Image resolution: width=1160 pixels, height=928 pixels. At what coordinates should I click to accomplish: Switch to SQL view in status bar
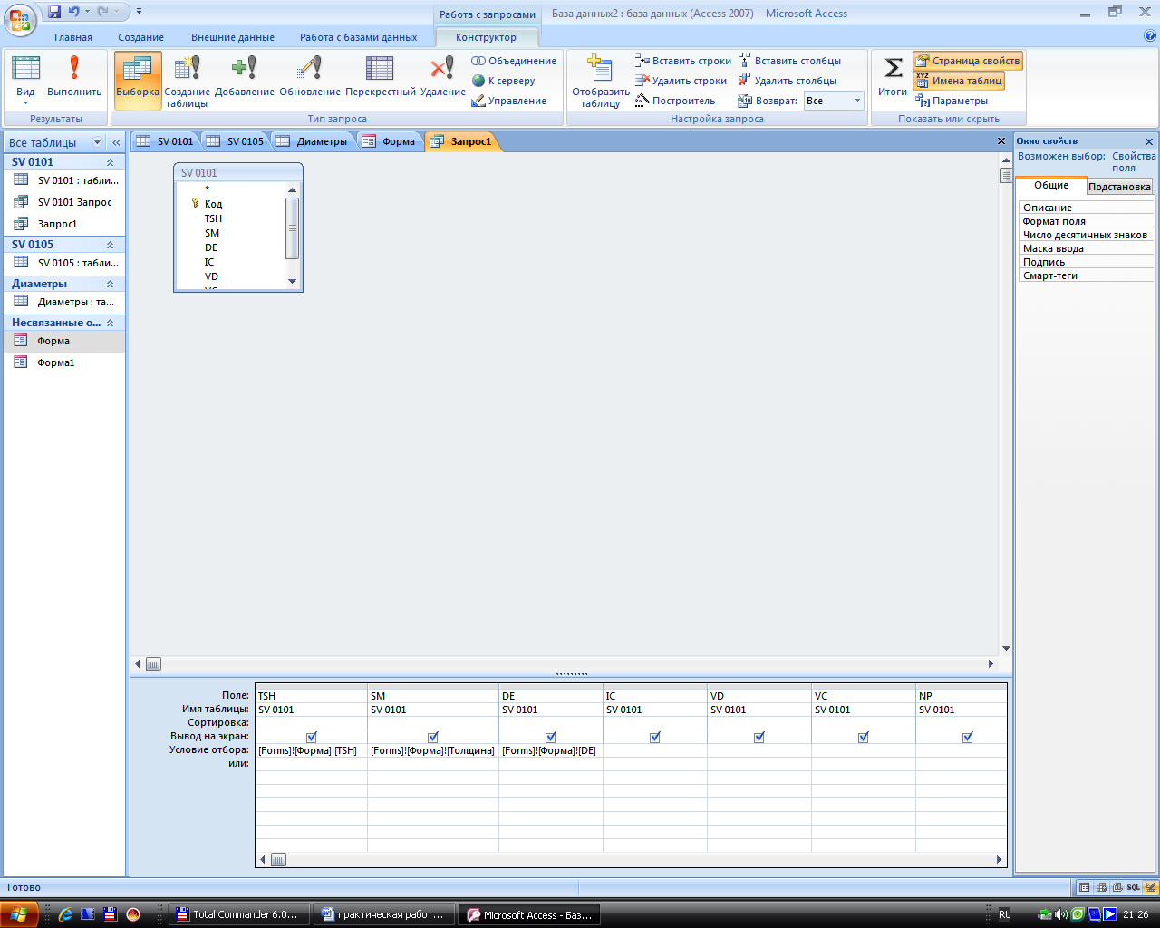[x=1134, y=887]
